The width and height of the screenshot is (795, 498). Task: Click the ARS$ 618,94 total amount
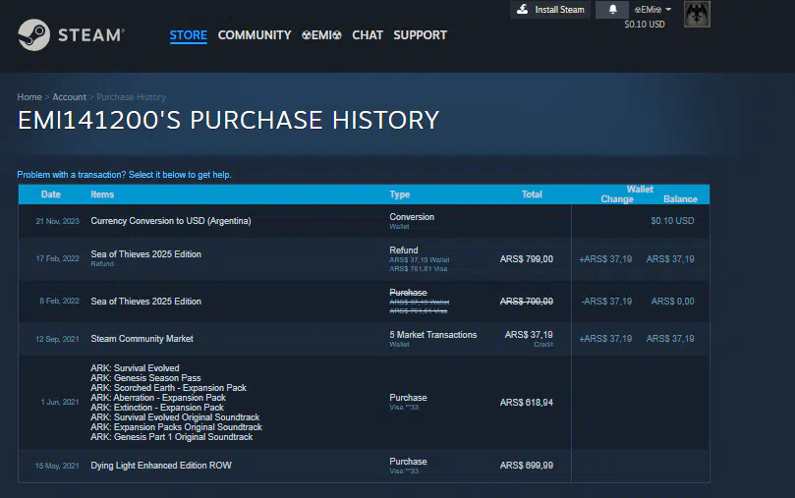tap(527, 403)
